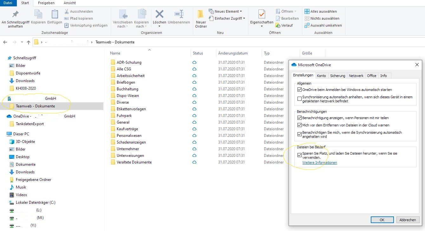Viewport: 425px width, 231px height.
Task: Switch to Ansicht ribbon tab
Action: (70, 3)
